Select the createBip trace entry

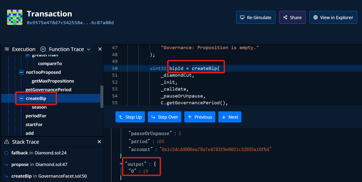tap(36, 98)
